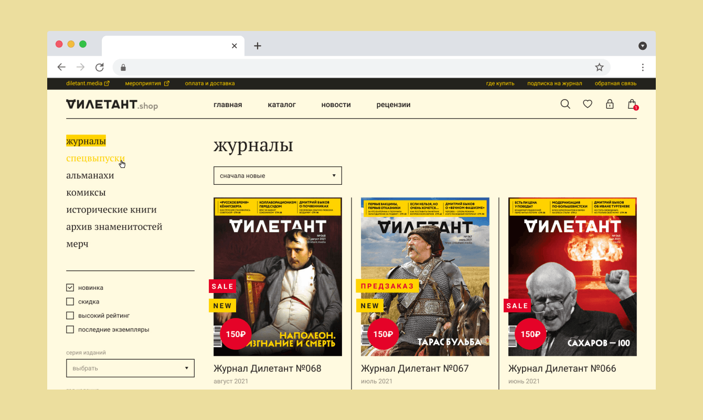Select the спецвыпуски category in the sidebar
Screen dimensions: 703x420
[x=95, y=158]
